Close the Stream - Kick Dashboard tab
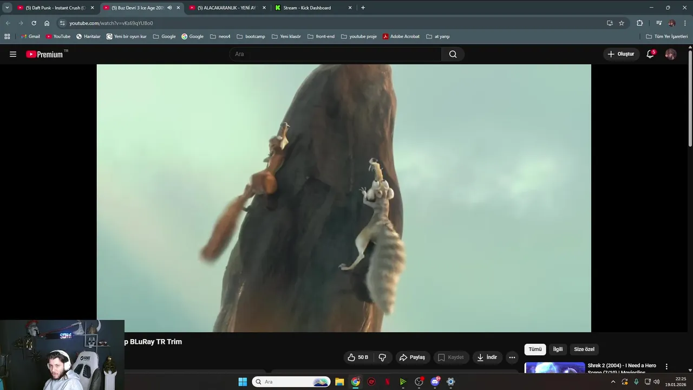Screen dimensions: 693x390 coord(350,8)
